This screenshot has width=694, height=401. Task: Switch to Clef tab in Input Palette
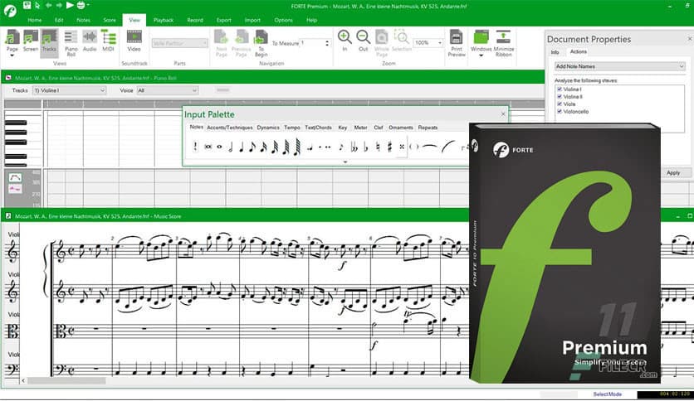379,128
